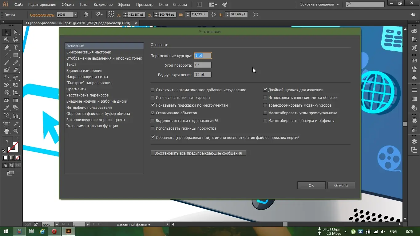Select the Hand tool
Image resolution: width=420 pixels, height=236 pixels.
pyautogui.click(x=6, y=132)
